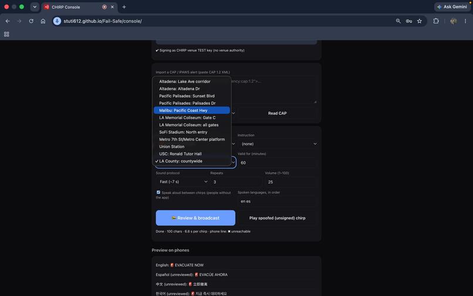
Task: Select the CHIRP Console tab
Action: 79,6
